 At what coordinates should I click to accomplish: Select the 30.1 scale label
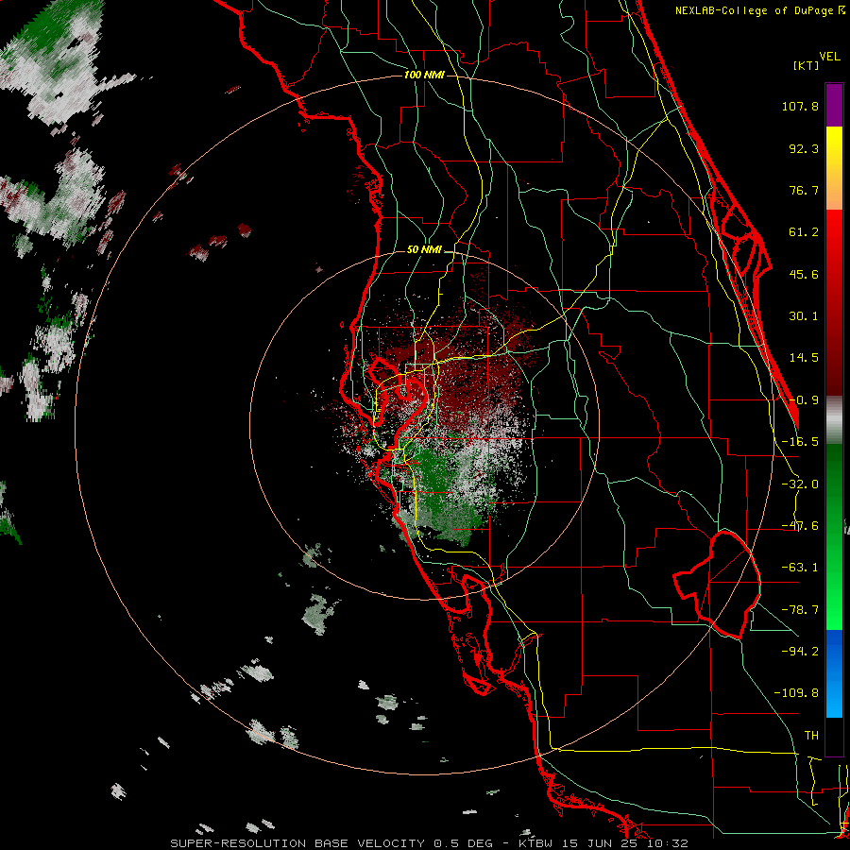point(804,316)
